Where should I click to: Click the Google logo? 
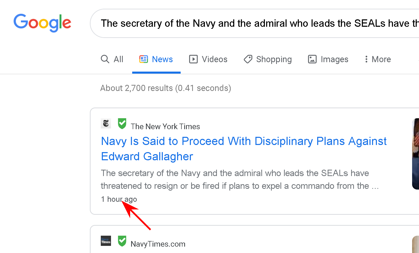coord(42,23)
